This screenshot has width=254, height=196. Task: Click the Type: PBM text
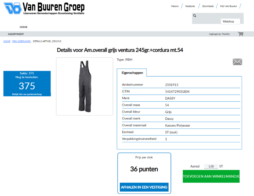click(125, 59)
